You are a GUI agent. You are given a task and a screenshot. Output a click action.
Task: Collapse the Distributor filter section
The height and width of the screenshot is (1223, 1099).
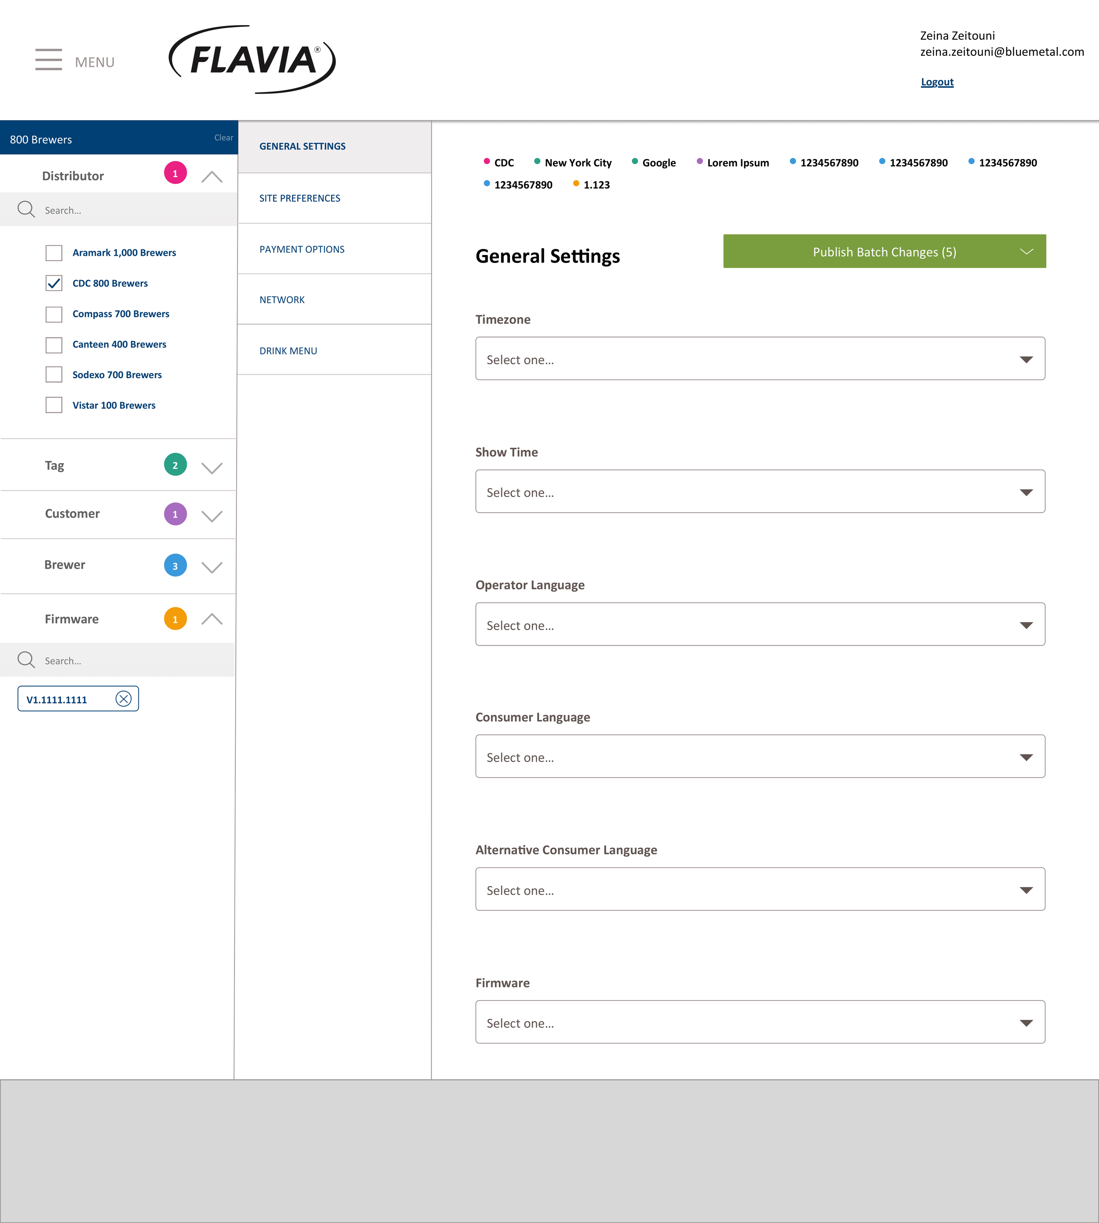(211, 176)
